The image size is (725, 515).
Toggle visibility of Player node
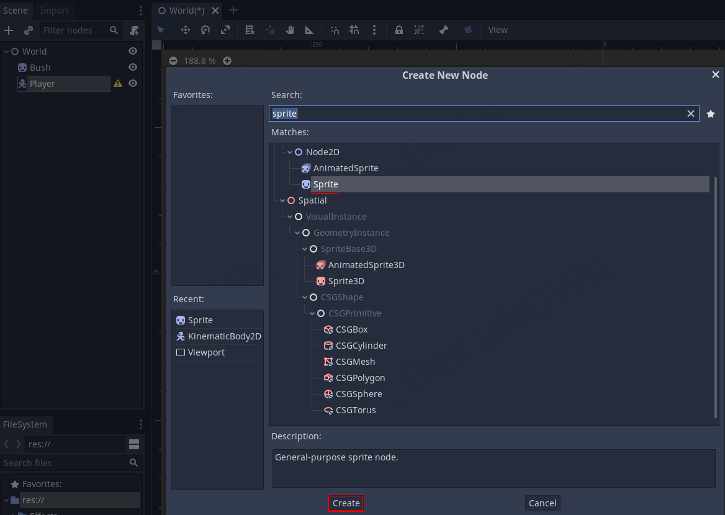click(133, 84)
